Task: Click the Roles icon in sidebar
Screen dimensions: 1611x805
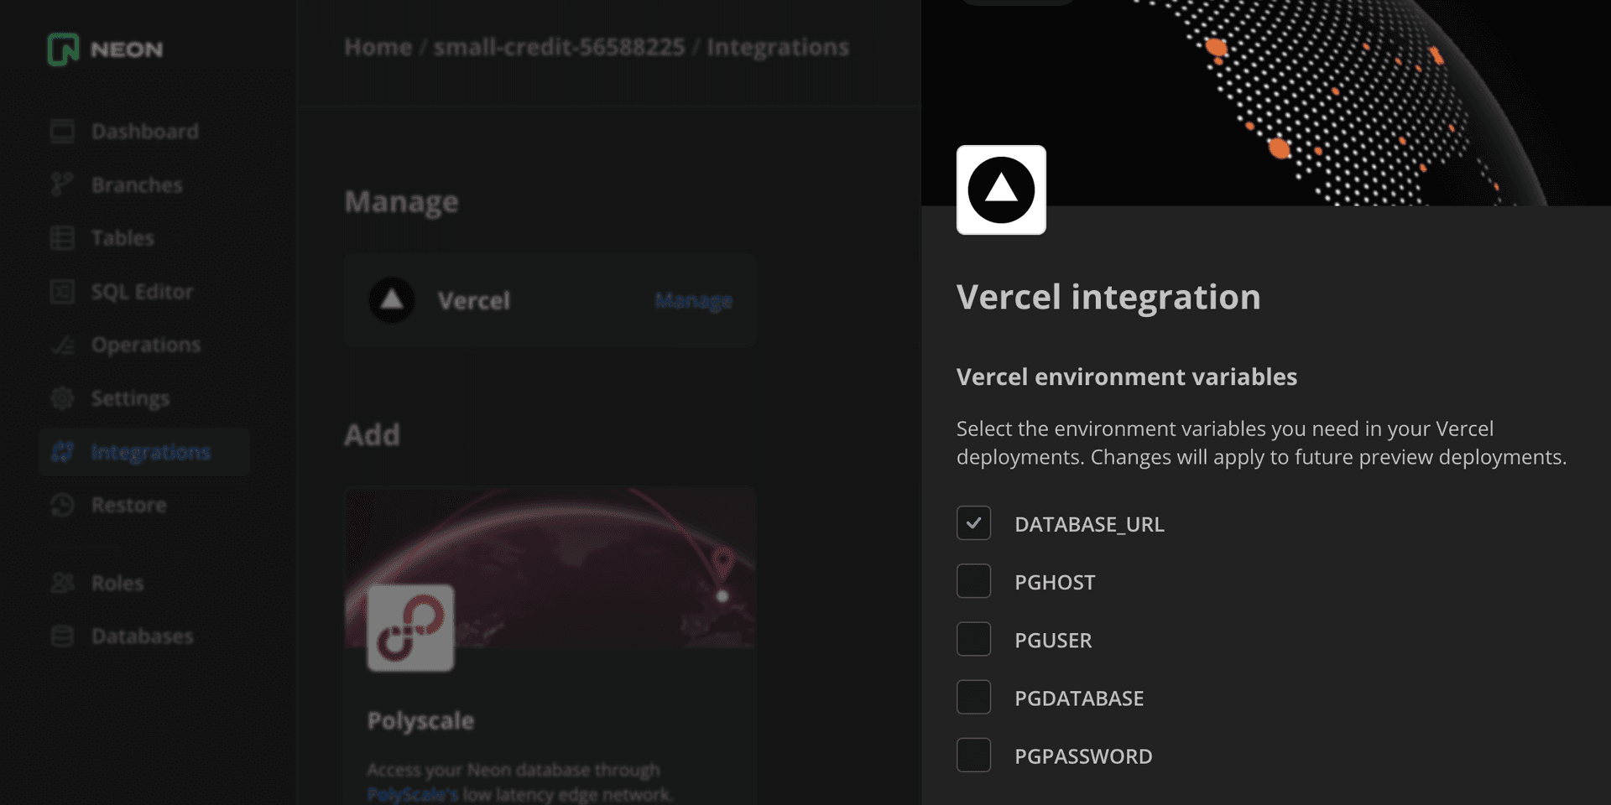Action: 62,583
